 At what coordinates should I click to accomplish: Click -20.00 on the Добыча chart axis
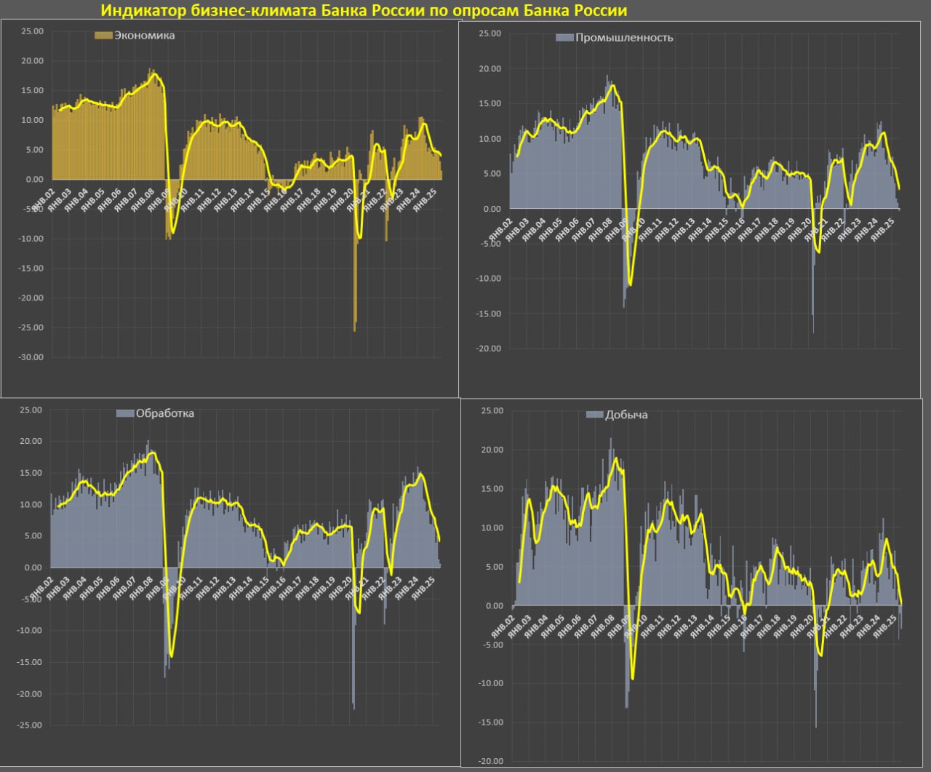(x=490, y=762)
